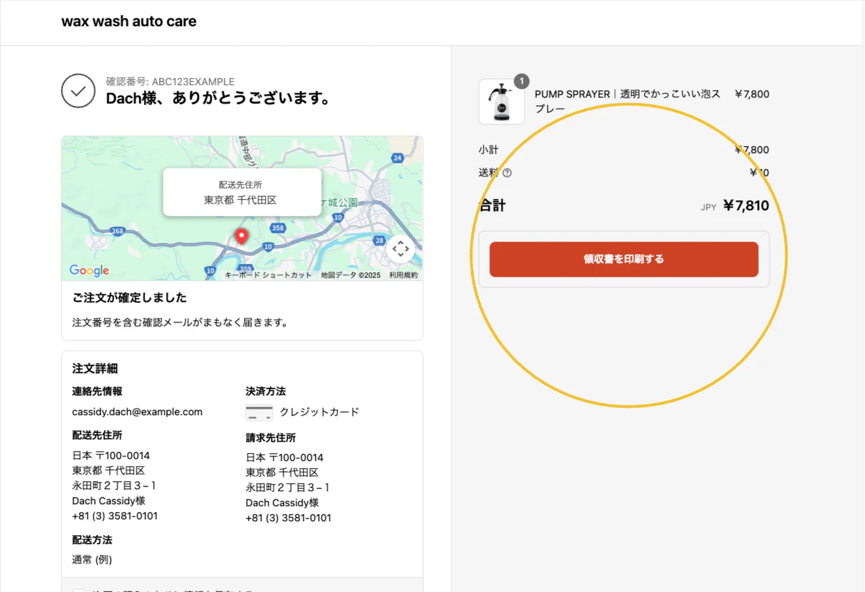Click the route 28 marker on map
The height and width of the screenshot is (592, 865).
(x=379, y=240)
